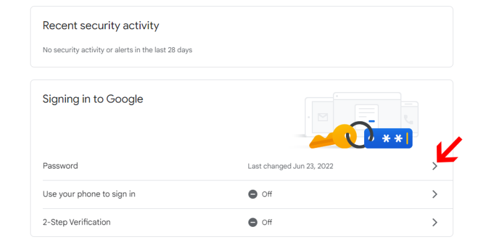This screenshot has height=245, width=478.
Task: Click the Off status icon for 2-Step Verification
Action: pos(253,223)
